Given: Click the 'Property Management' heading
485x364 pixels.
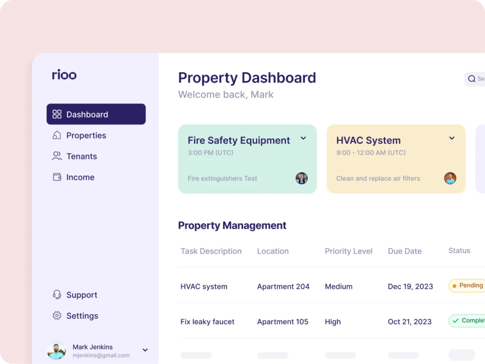Looking at the screenshot, I should 232,226.
